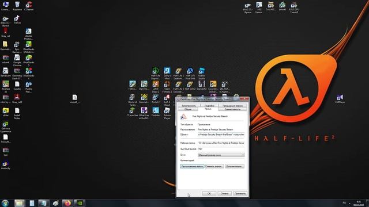Click the Дополнительно button
The height and width of the screenshot is (207, 369).
click(235, 166)
